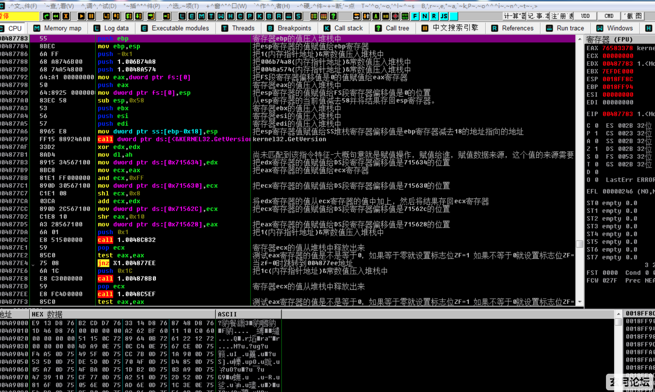
Task: Click the orange X close-program icon
Action: point(66,16)
